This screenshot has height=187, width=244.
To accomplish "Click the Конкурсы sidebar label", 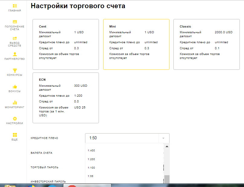I will click(x=14, y=75).
